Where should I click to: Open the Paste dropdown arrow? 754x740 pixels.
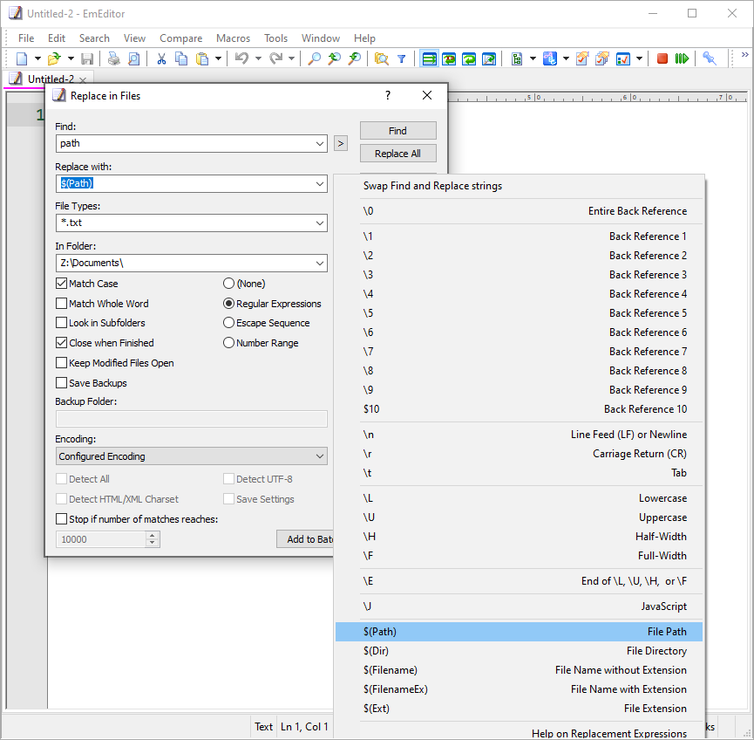tap(218, 58)
